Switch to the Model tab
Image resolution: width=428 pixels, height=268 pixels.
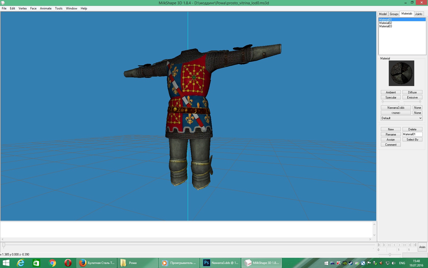pos(383,14)
